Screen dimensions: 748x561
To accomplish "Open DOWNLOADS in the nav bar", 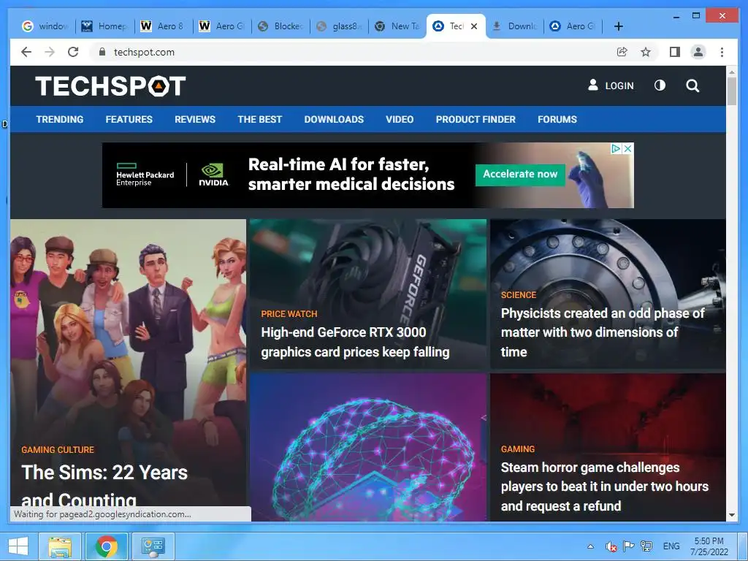I will click(x=334, y=119).
